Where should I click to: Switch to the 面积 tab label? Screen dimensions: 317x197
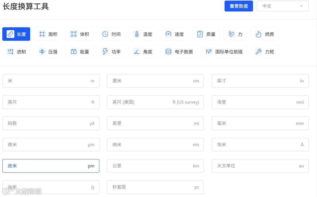pos(53,34)
